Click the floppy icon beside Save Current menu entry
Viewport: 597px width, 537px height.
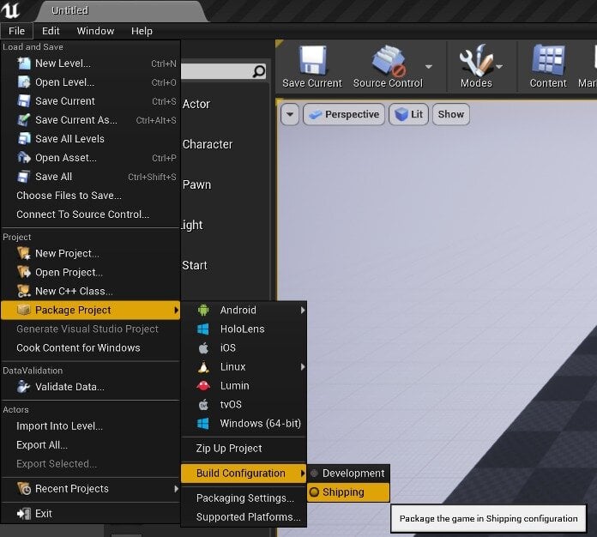[x=24, y=101]
